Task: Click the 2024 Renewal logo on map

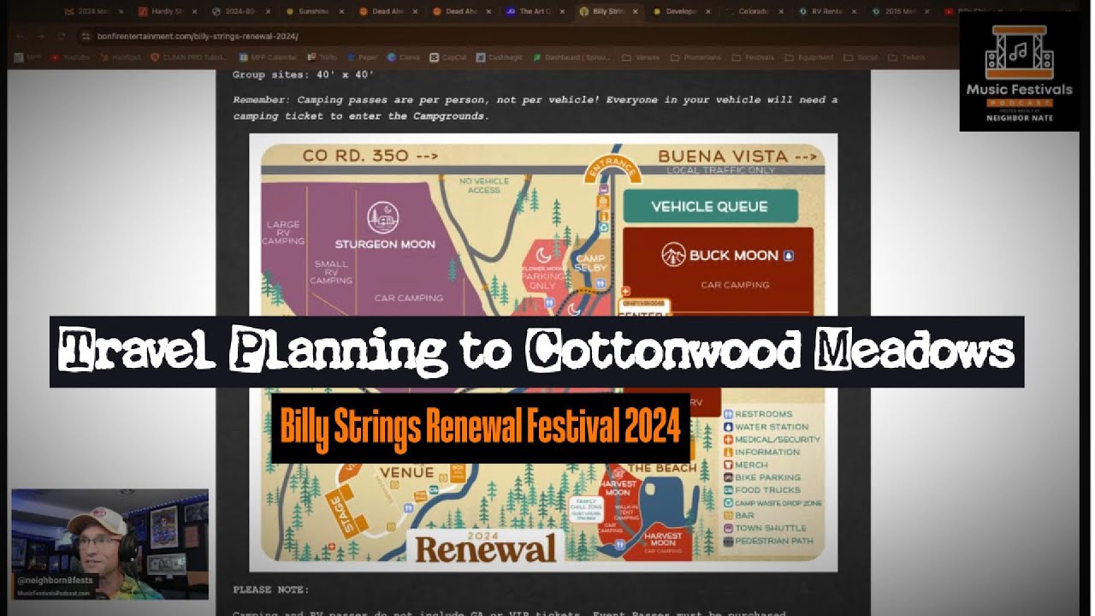Action: (x=486, y=546)
